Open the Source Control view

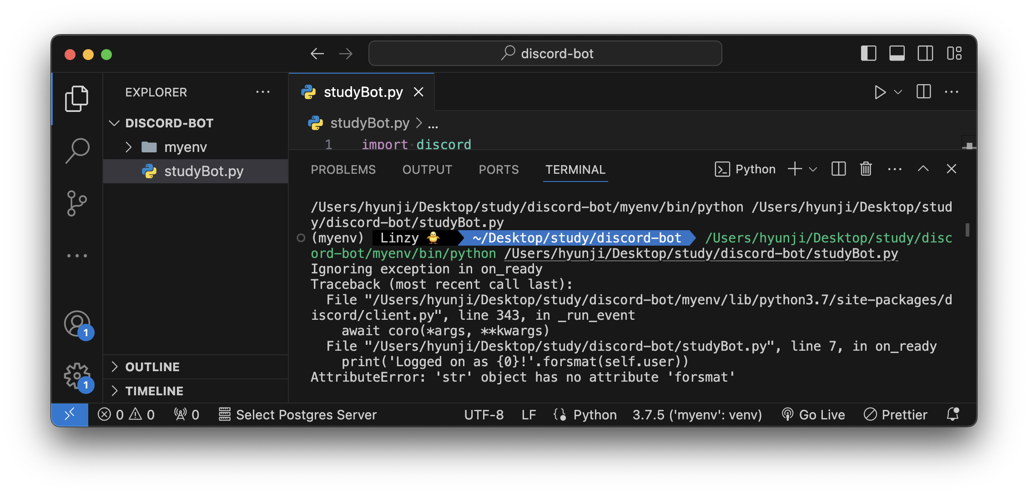pyautogui.click(x=77, y=203)
